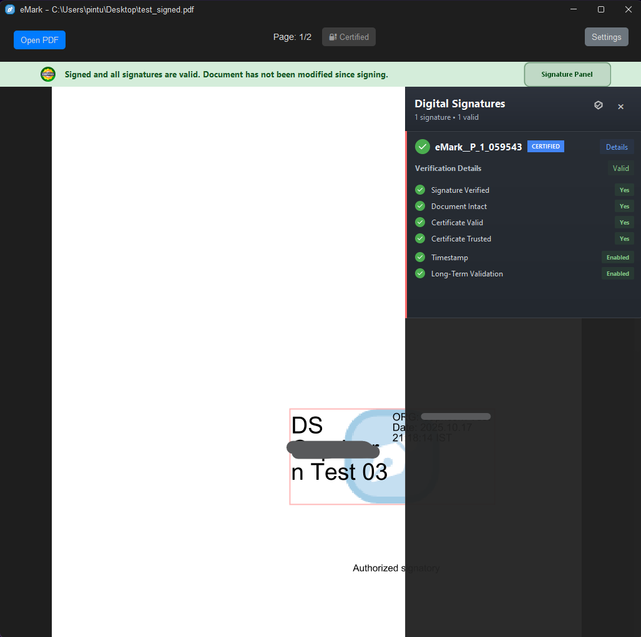This screenshot has width=641, height=637.
Task: Toggle the Enabled badge for Timestamp
Action: pyautogui.click(x=617, y=257)
